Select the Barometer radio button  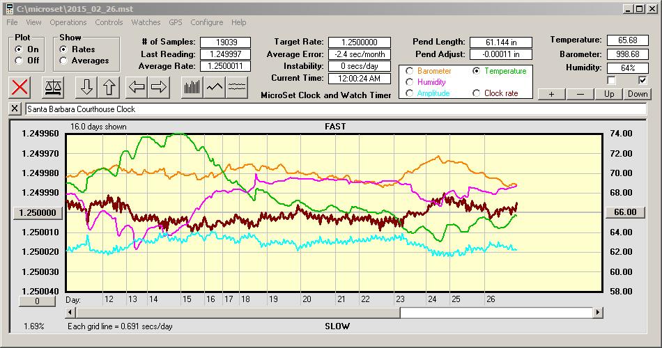[x=409, y=71]
